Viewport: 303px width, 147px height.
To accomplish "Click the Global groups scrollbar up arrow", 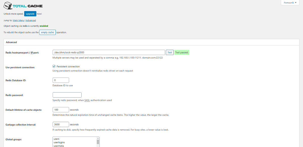I will click(98, 138).
